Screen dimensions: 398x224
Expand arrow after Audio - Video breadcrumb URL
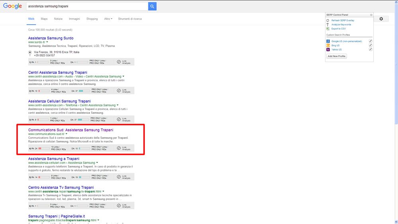[x=123, y=76]
